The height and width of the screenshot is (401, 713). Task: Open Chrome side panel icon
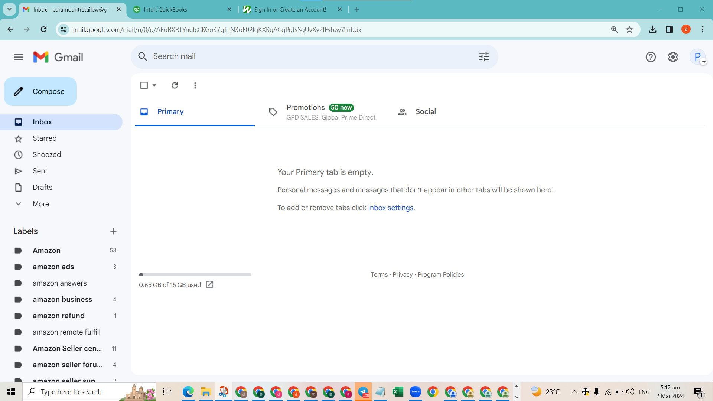point(669,29)
